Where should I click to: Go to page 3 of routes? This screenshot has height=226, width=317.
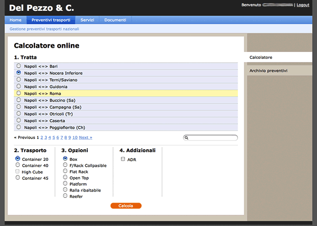tap(46, 138)
